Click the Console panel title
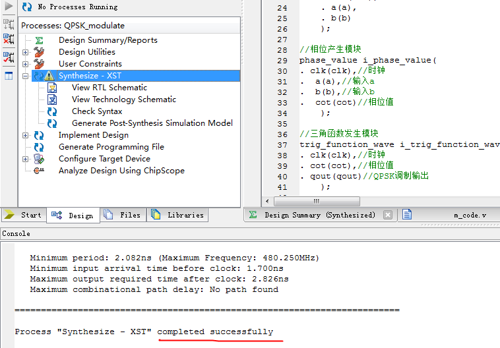Screen dimensions: 500x348 pyautogui.click(x=16, y=233)
